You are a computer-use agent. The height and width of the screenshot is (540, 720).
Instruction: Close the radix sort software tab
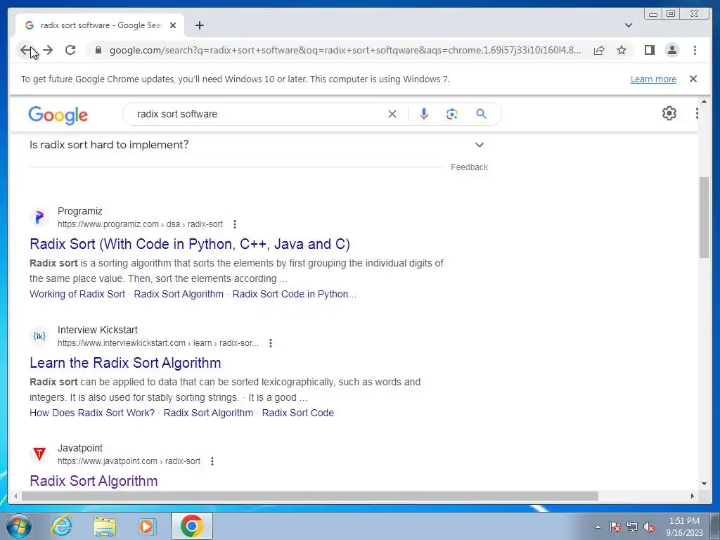[173, 25]
